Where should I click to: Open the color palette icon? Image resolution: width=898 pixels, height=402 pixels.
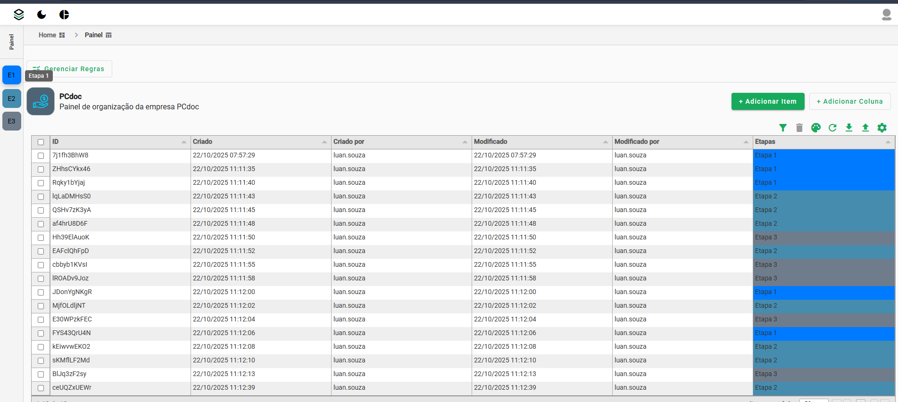[816, 128]
